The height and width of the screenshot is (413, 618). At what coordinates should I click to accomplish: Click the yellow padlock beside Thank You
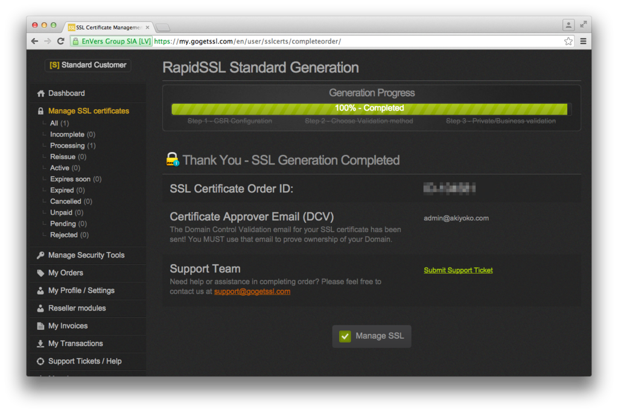172,159
